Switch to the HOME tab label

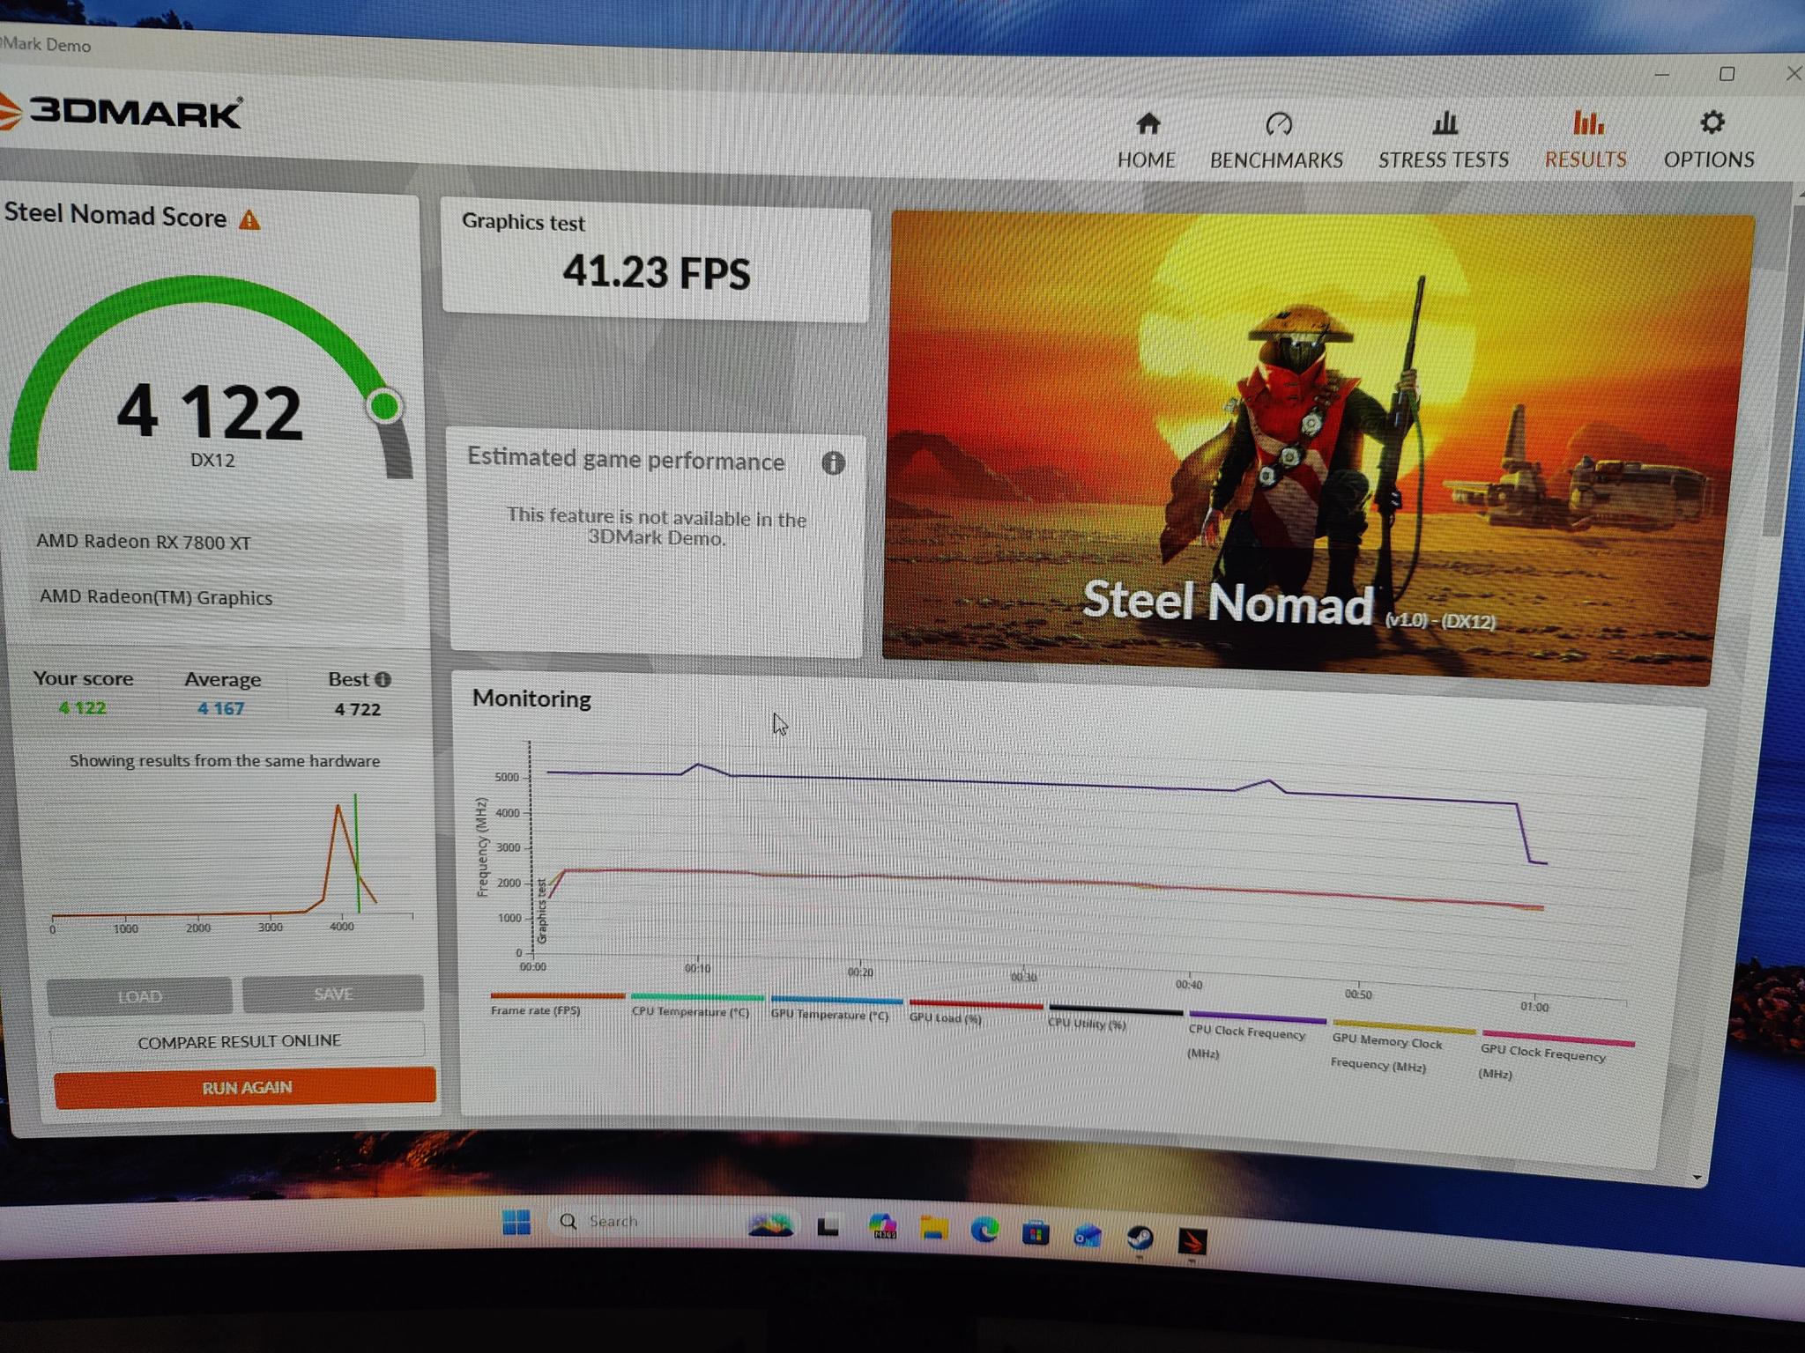1147,160
